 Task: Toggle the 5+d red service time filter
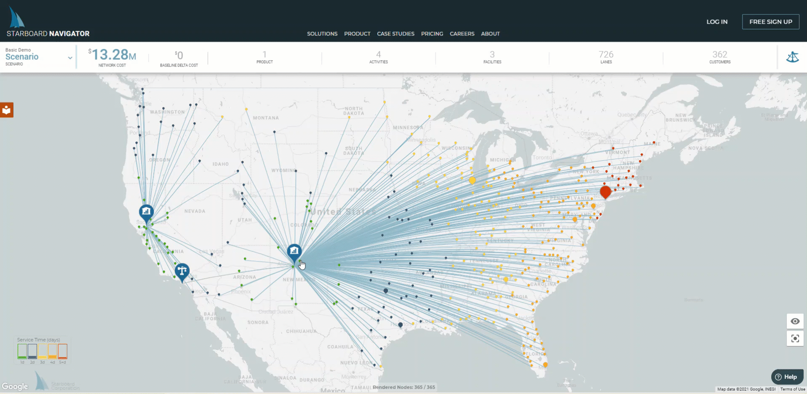pyautogui.click(x=62, y=351)
